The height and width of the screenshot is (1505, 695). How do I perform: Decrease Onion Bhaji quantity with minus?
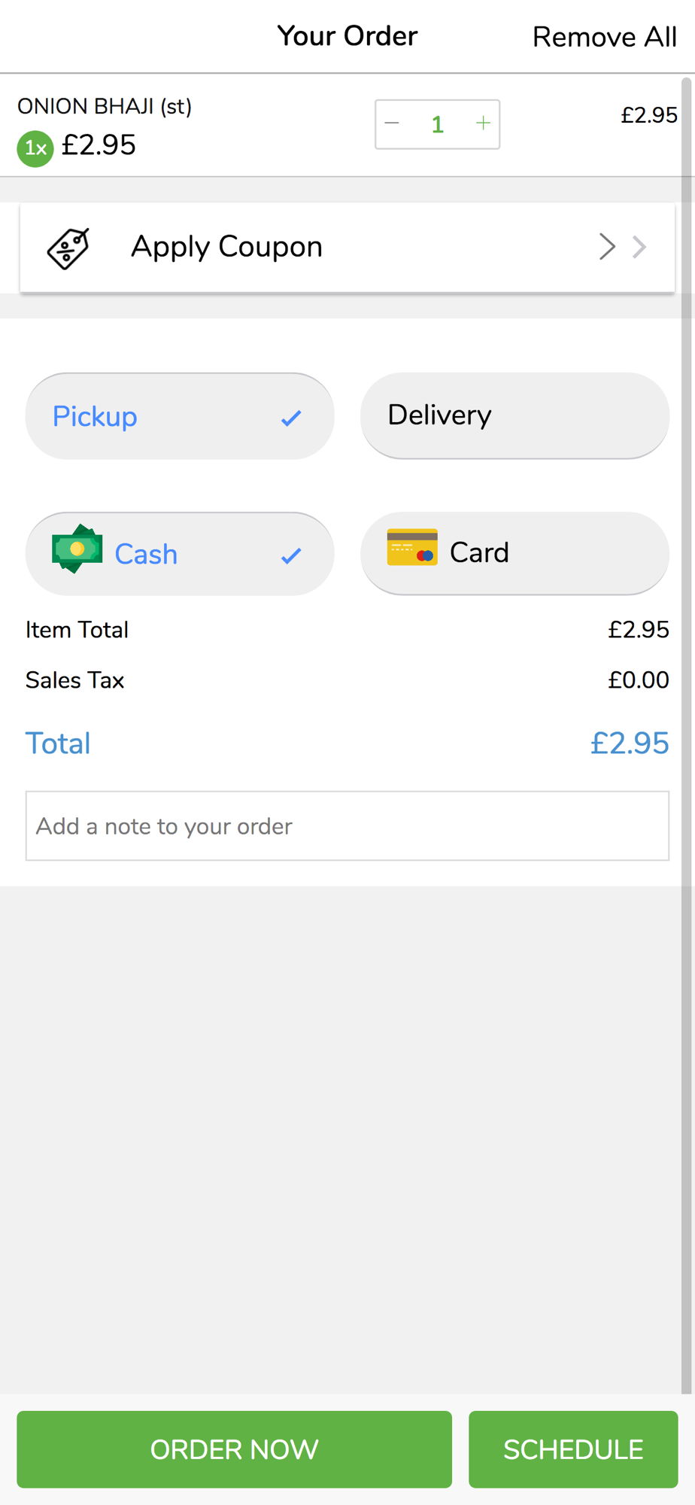392,124
